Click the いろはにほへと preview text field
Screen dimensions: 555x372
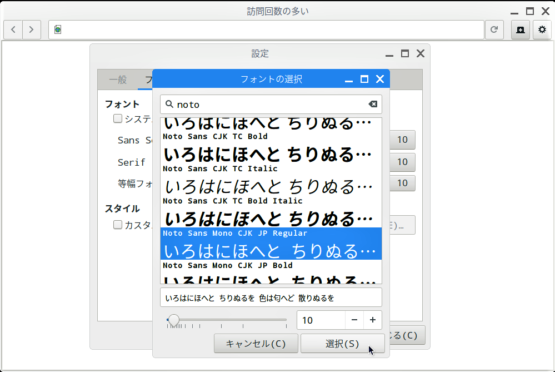pyautogui.click(x=271, y=297)
